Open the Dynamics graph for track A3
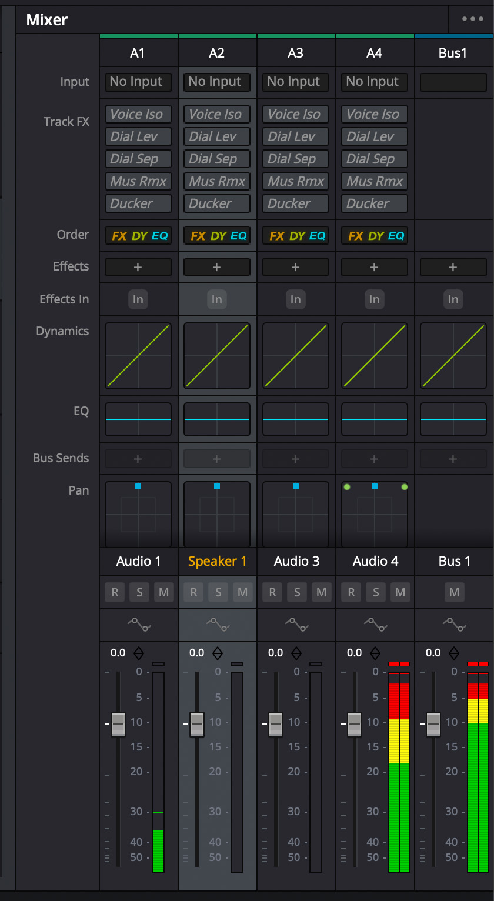The width and height of the screenshot is (494, 901). click(x=295, y=355)
